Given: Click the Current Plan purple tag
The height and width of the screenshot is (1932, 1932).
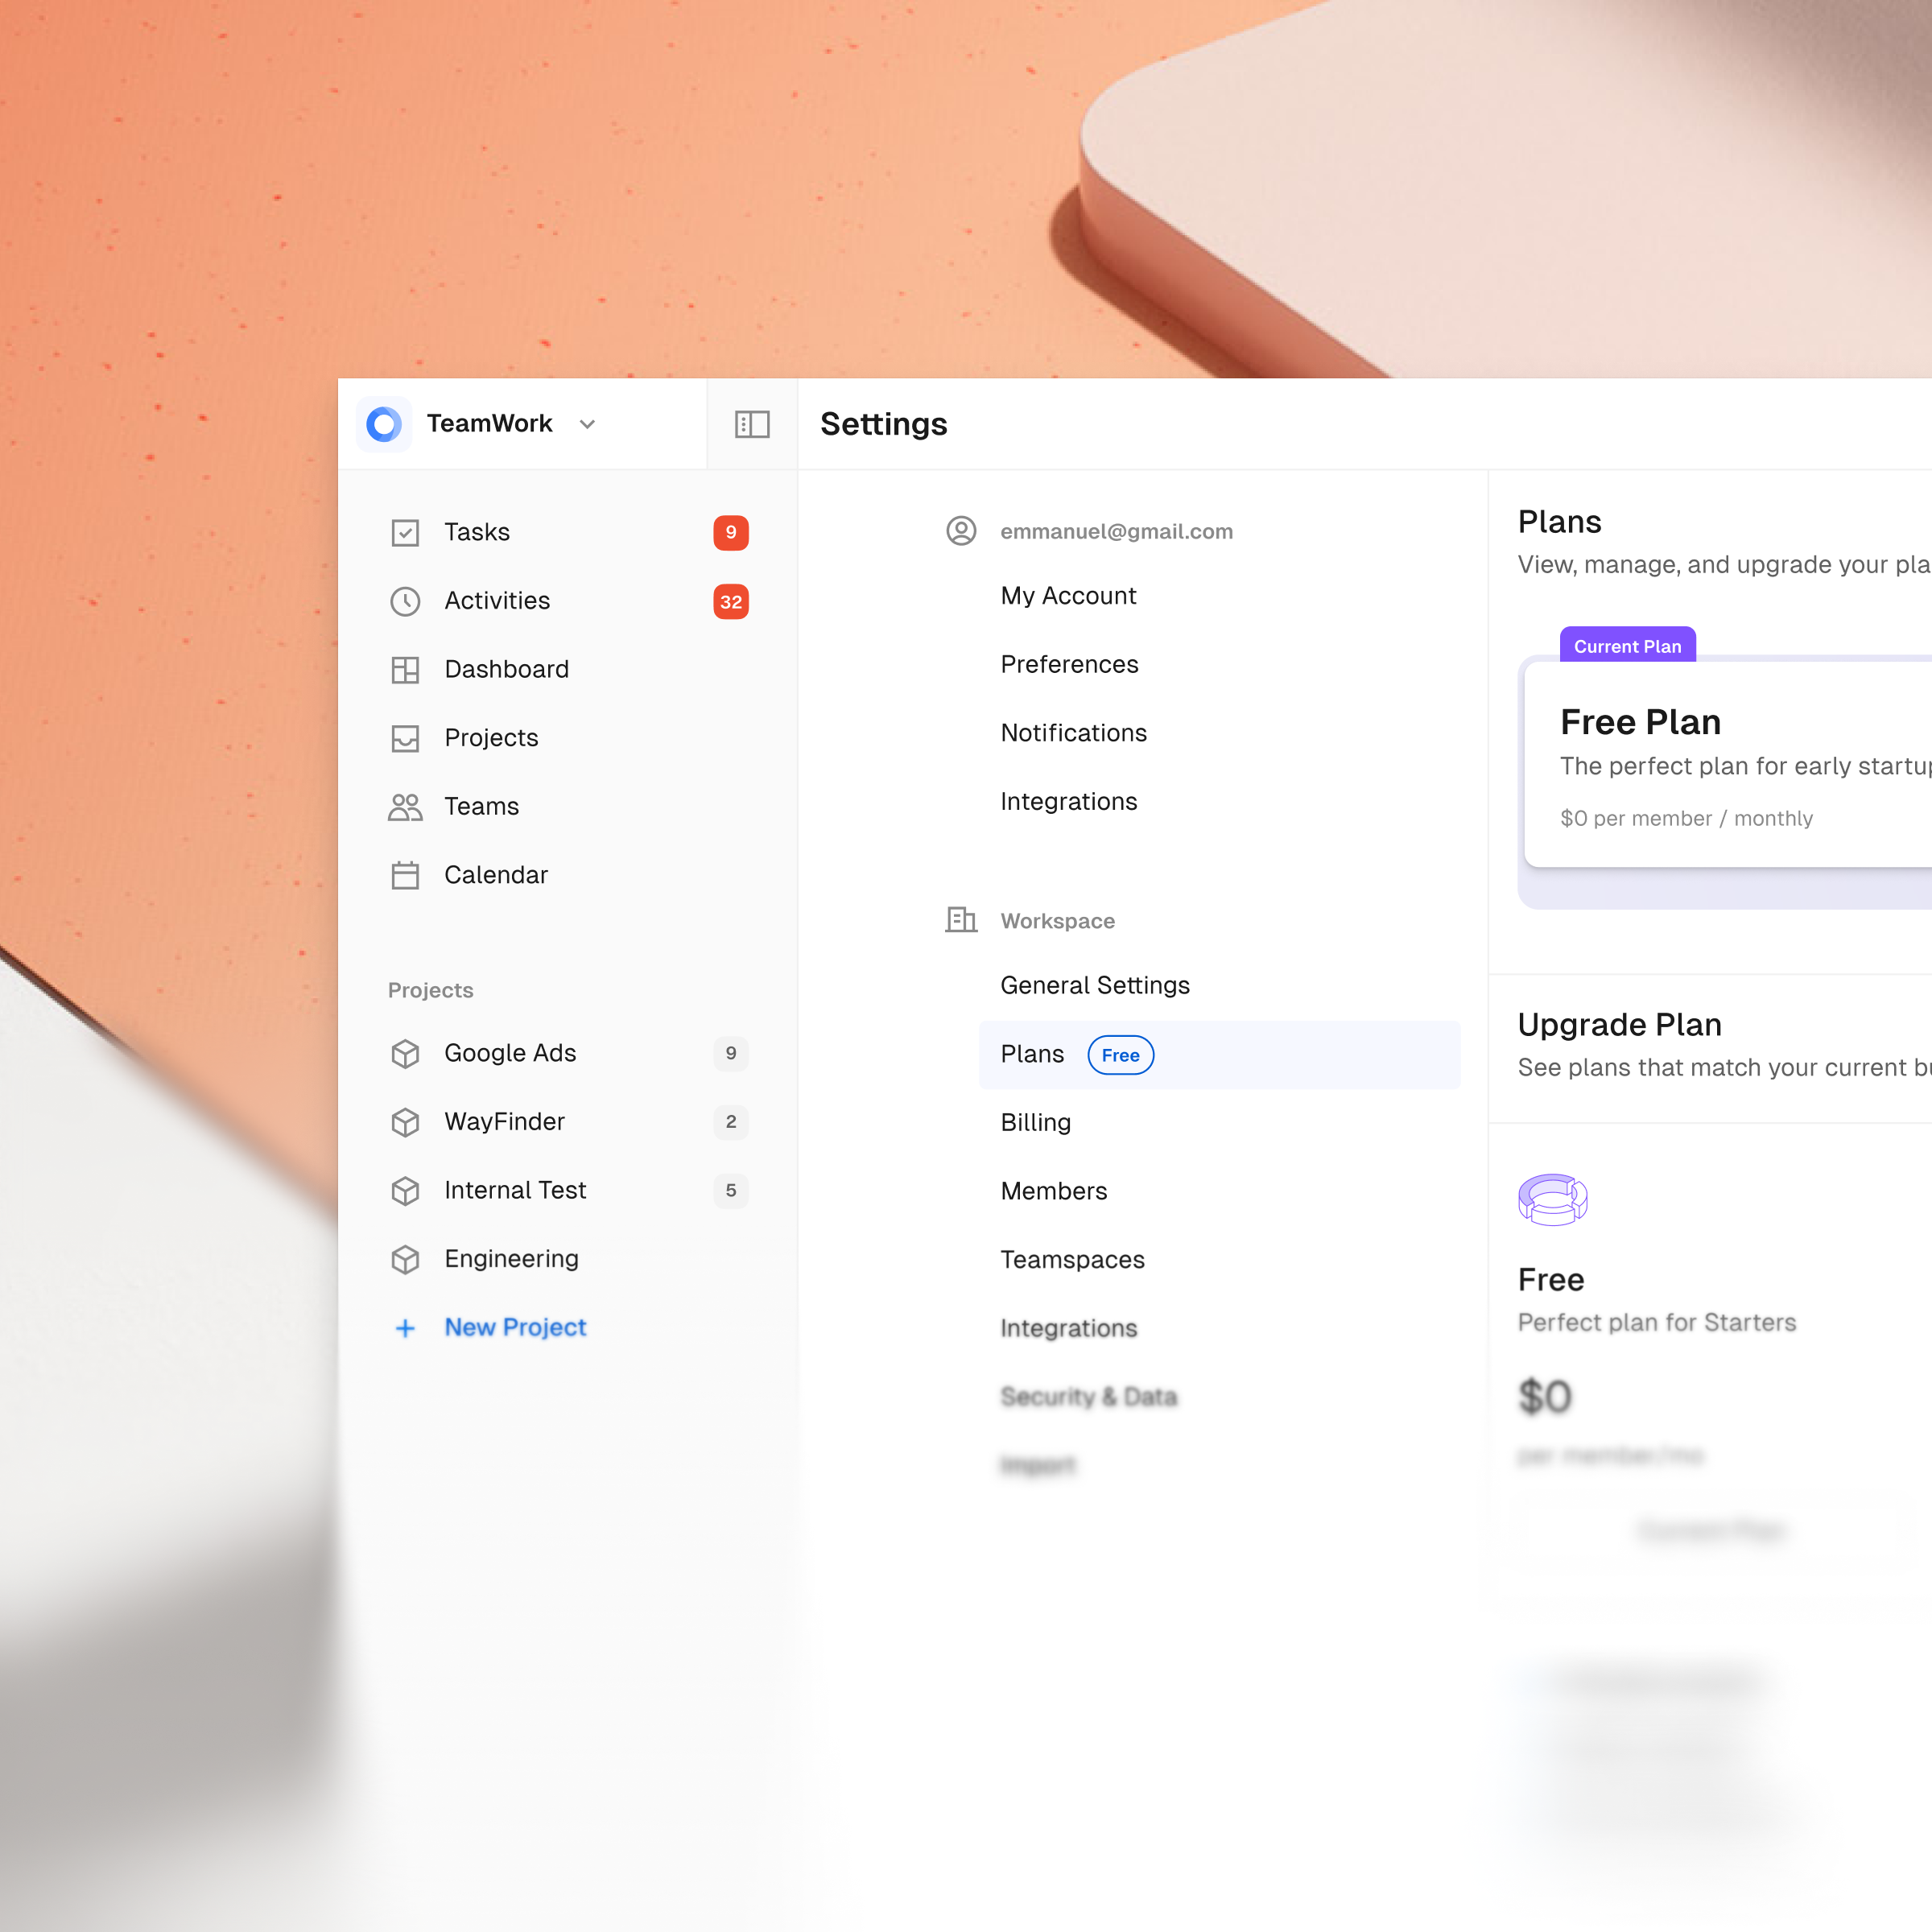Looking at the screenshot, I should pos(1627,646).
